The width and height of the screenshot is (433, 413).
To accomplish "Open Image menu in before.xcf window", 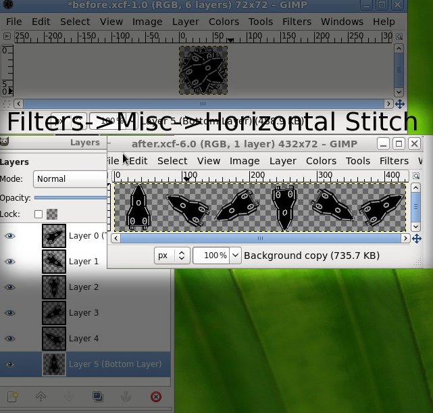I will point(147,22).
